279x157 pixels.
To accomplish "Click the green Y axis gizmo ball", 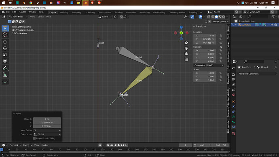I will coord(181,33).
